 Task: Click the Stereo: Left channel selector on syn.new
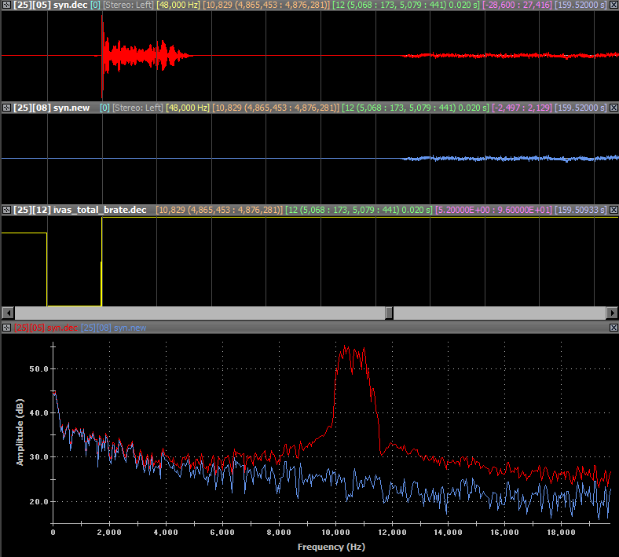point(137,108)
